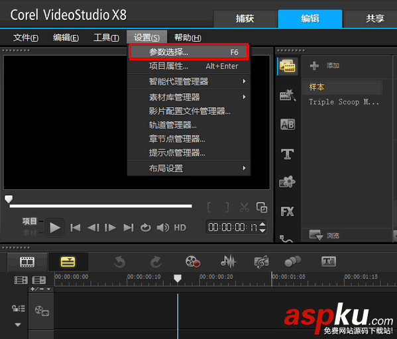Click the mark-in left bracket
The width and height of the screenshot is (397, 339).
coord(209,207)
